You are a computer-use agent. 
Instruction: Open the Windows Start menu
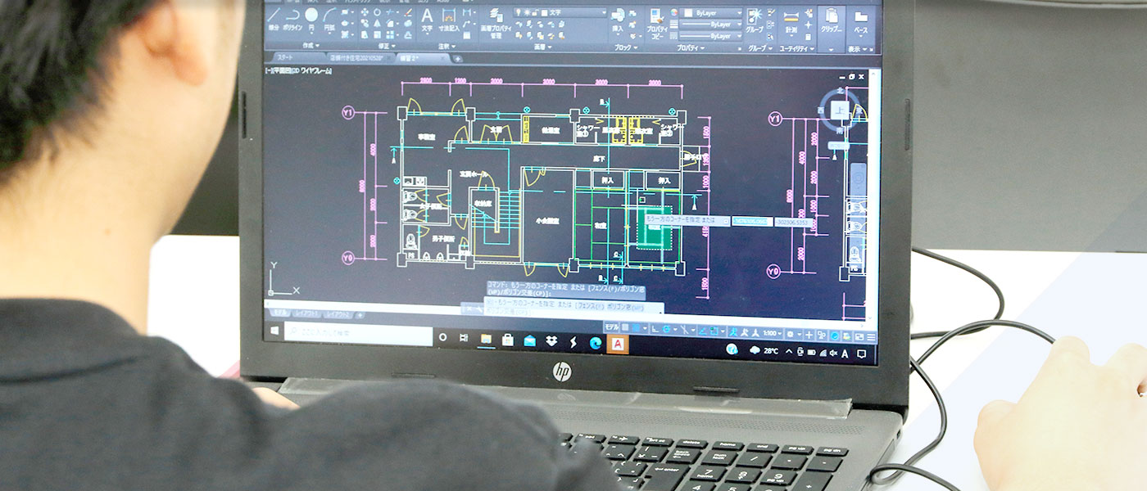[274, 331]
